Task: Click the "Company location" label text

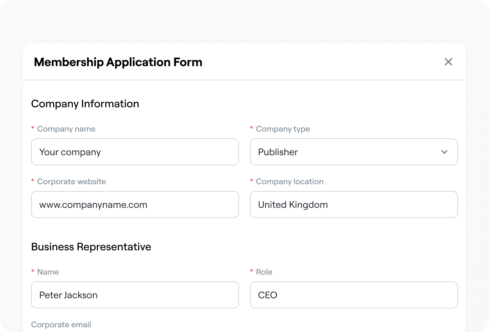Action: pyautogui.click(x=289, y=182)
